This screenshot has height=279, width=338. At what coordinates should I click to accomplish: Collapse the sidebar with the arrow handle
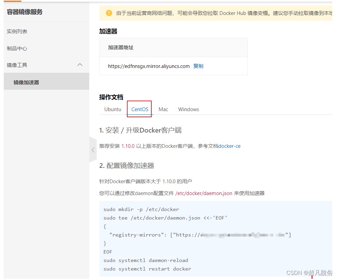coord(93,150)
